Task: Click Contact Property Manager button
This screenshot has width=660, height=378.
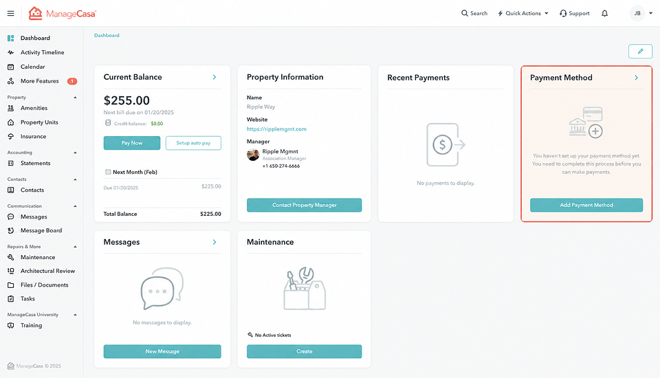Action: [x=305, y=205]
